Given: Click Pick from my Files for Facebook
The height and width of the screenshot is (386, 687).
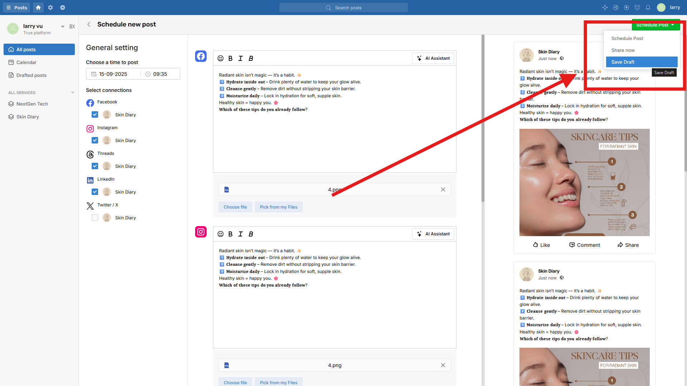Looking at the screenshot, I should tap(279, 207).
